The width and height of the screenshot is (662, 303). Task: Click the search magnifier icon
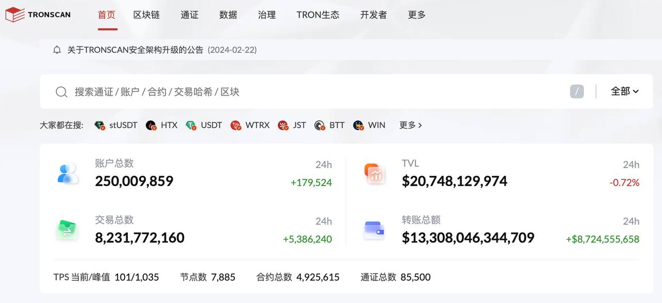[62, 92]
